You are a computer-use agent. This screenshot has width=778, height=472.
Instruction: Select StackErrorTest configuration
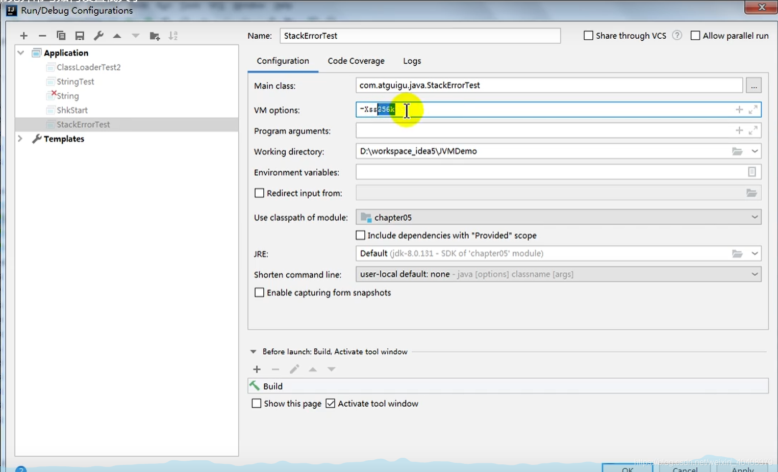click(x=127, y=124)
